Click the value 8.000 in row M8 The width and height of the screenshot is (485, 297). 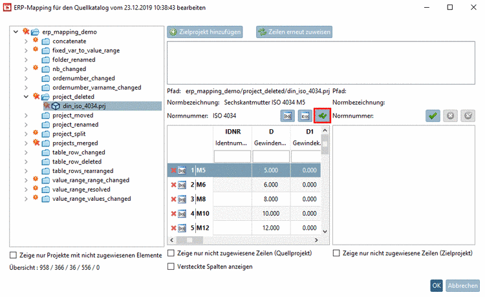271,200
